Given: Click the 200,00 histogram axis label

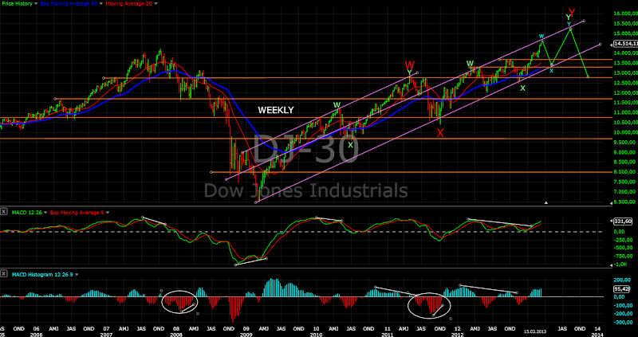Looking at the screenshot, I should 623,281.
